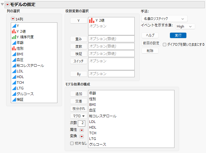Select LDL in the model effects list
This screenshot has height=153, width=206.
[x=92, y=122]
